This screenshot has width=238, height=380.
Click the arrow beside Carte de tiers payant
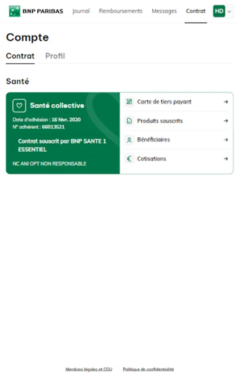[x=226, y=102]
